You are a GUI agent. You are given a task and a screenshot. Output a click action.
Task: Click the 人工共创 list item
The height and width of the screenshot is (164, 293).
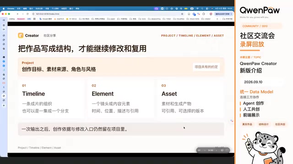coord(251,109)
